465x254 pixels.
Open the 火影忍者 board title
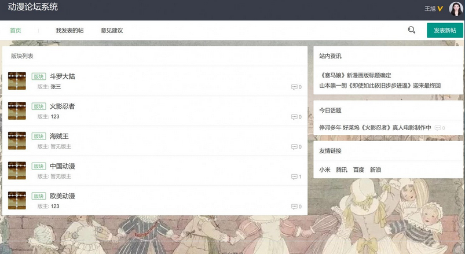tap(63, 106)
